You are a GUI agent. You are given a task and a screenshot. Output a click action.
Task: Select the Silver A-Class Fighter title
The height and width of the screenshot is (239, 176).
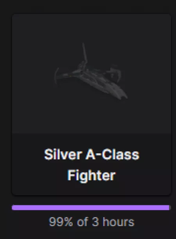(92, 165)
